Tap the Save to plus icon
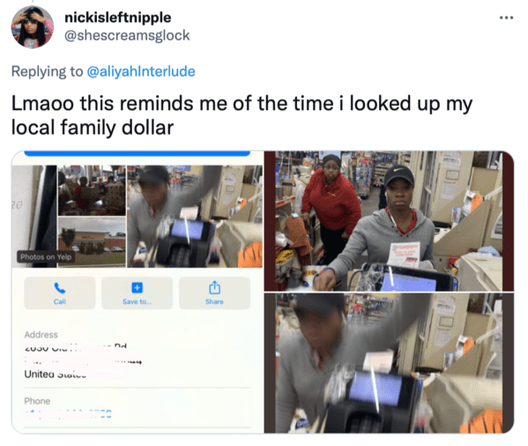Screen dimensions: 528x446 (137, 288)
